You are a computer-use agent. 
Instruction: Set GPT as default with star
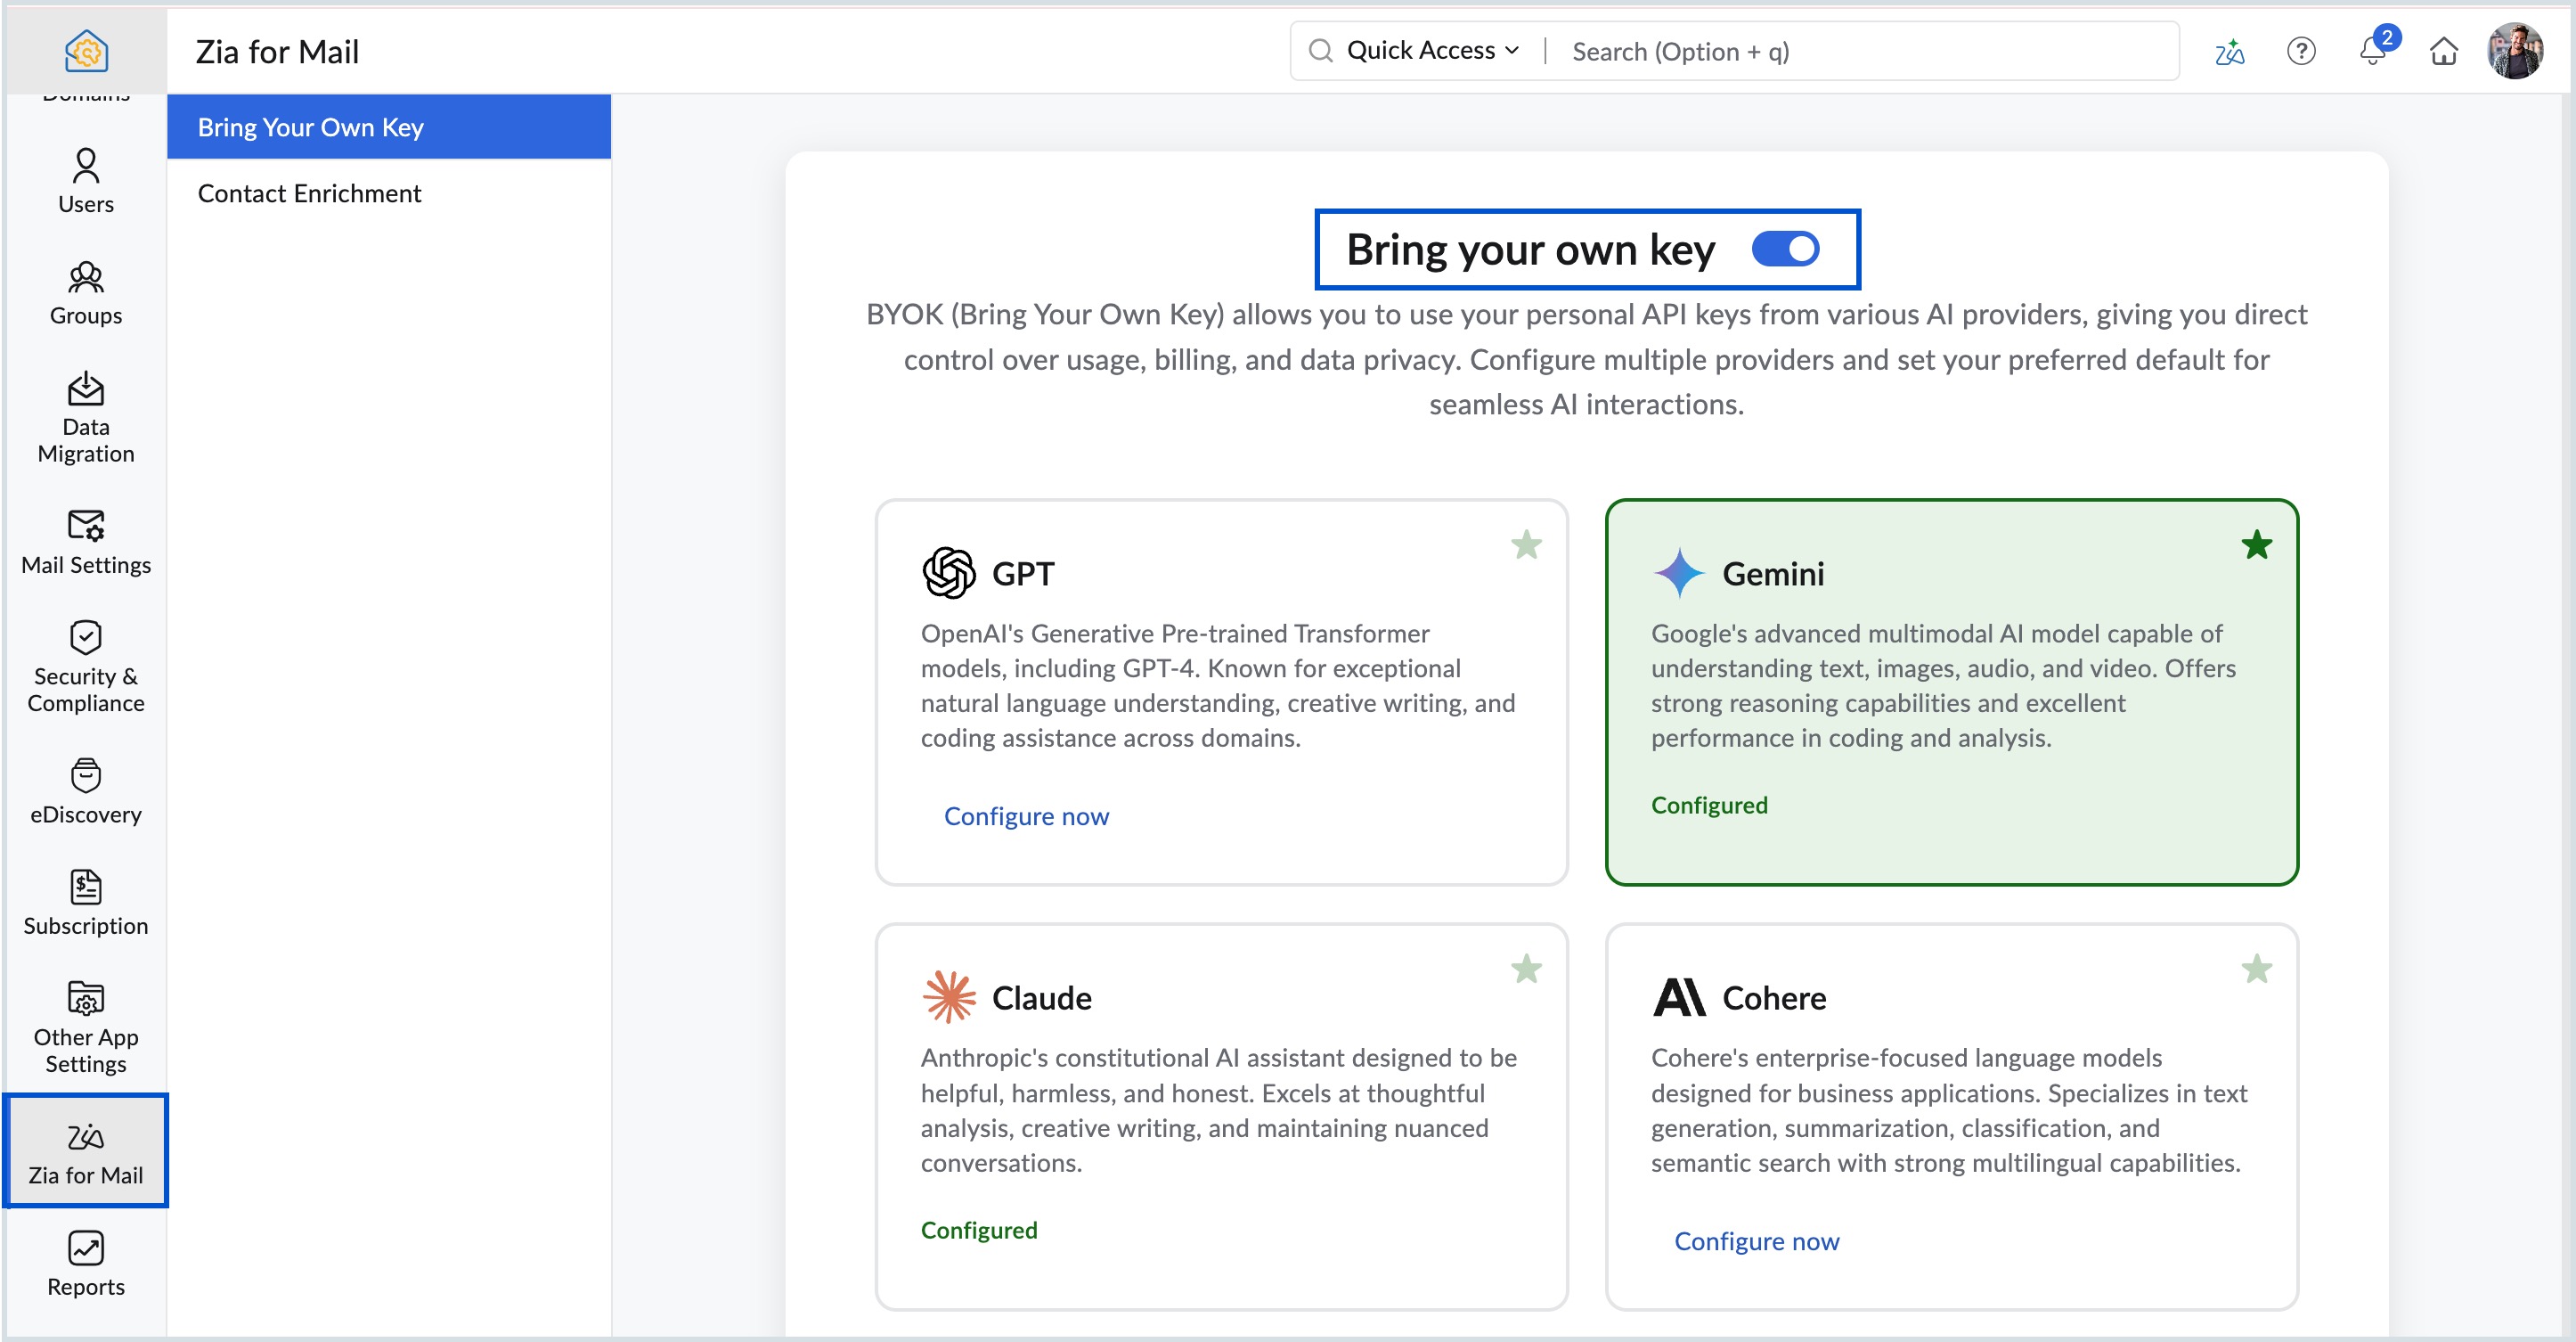[1526, 545]
